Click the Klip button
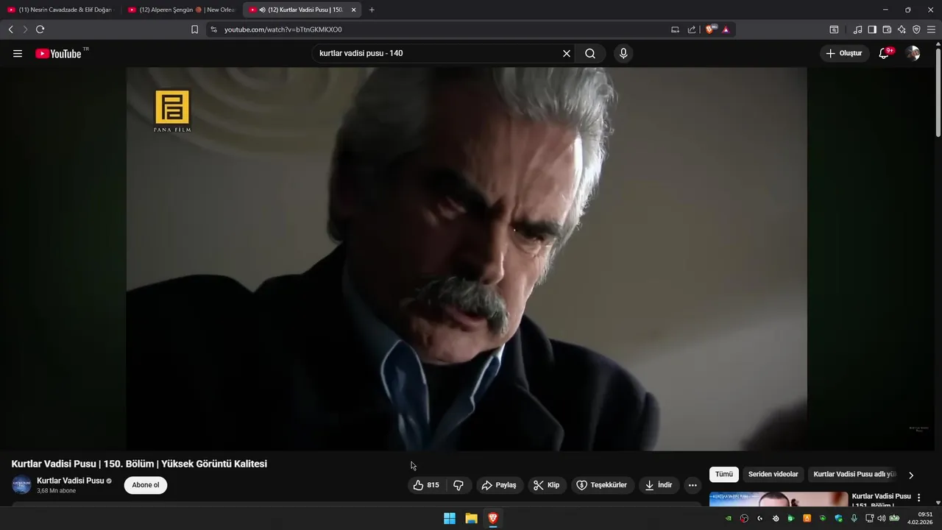This screenshot has height=530, width=942. pyautogui.click(x=547, y=485)
